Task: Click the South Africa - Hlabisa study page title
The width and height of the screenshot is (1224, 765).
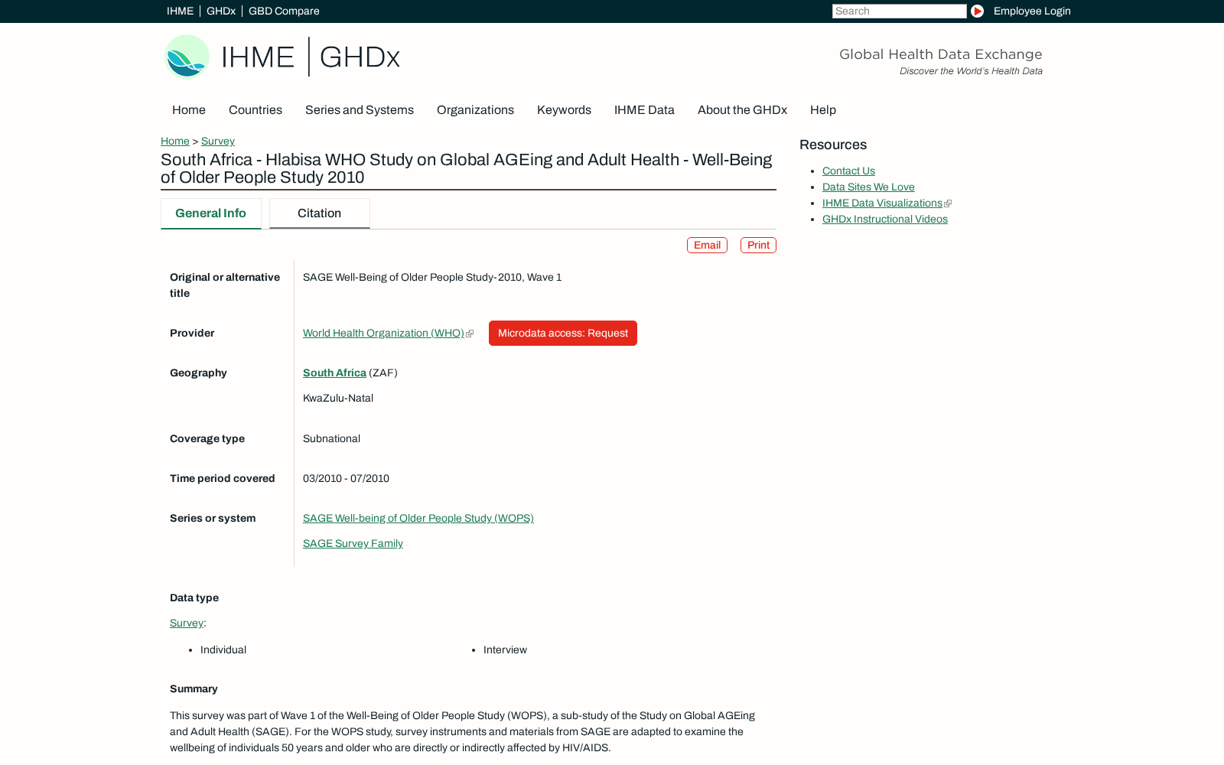Action: [x=467, y=168]
